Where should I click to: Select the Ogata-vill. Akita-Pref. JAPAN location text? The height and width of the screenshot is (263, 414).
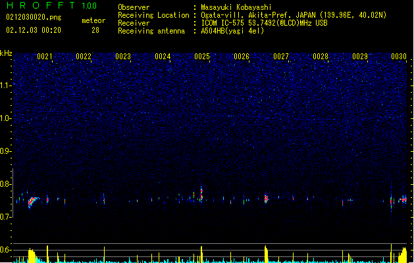tap(294, 15)
